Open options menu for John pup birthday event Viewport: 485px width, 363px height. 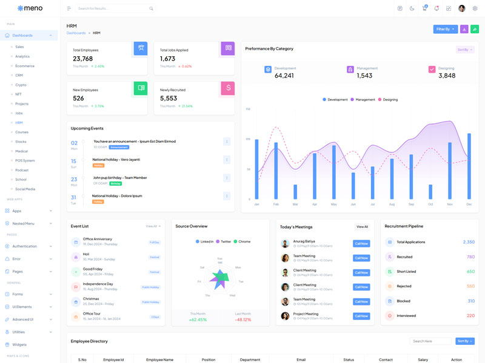point(227,178)
